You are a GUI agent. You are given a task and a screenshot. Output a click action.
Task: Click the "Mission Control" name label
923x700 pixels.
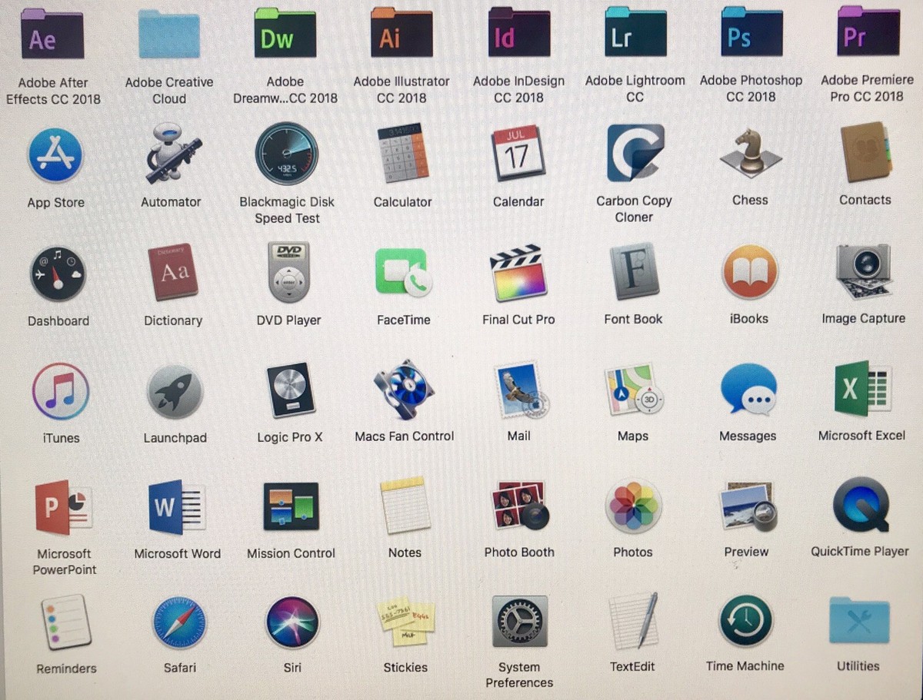291,553
